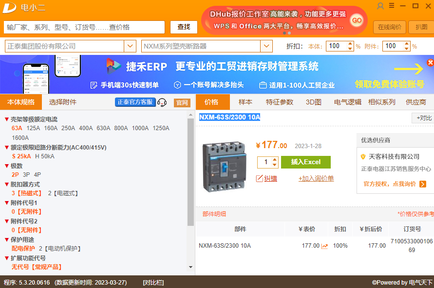Select H 50kA breaking capacity
Image resolution: width=434 pixels, height=288 pixels.
coord(45,156)
